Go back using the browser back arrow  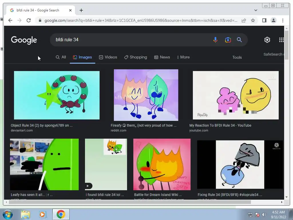click(10, 20)
